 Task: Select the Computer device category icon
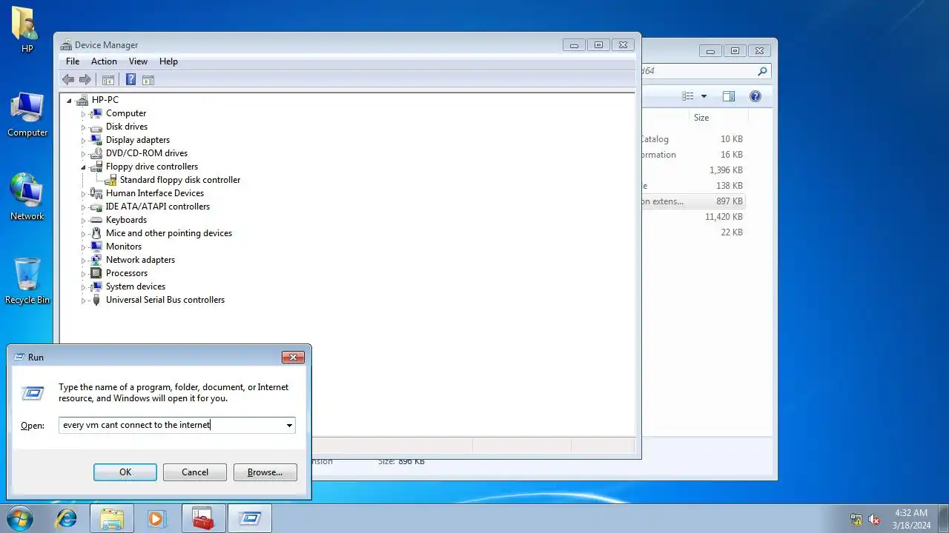point(96,113)
